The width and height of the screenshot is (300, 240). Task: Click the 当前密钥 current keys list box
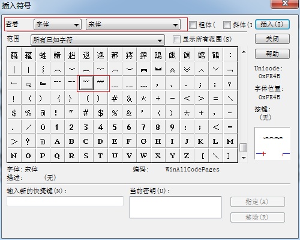pyautogui.click(x=175, y=207)
